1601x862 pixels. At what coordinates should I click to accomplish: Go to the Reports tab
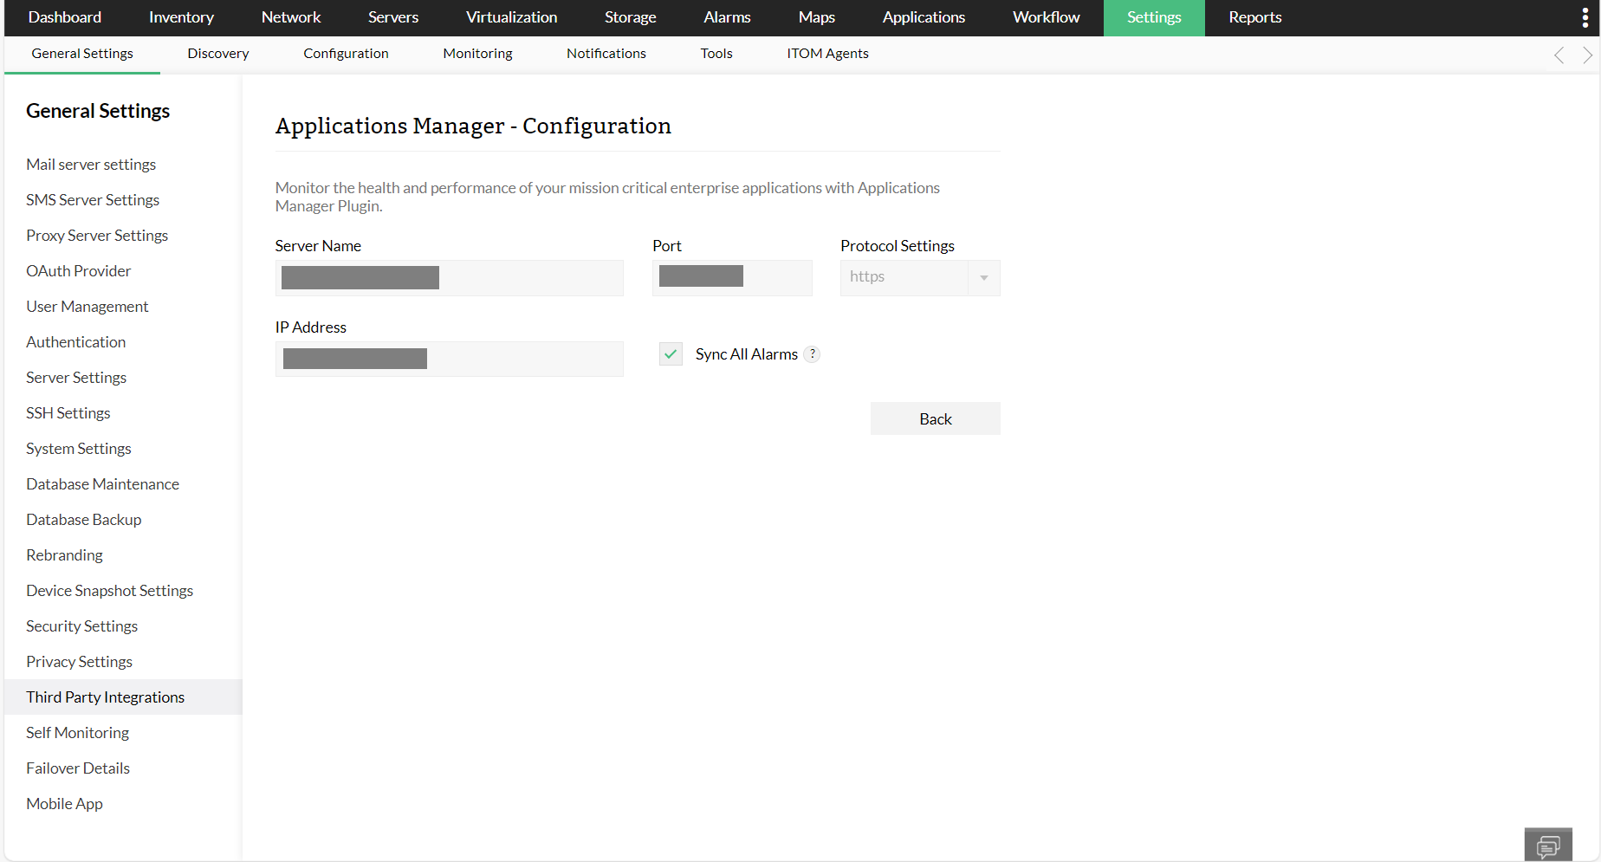[x=1254, y=17]
